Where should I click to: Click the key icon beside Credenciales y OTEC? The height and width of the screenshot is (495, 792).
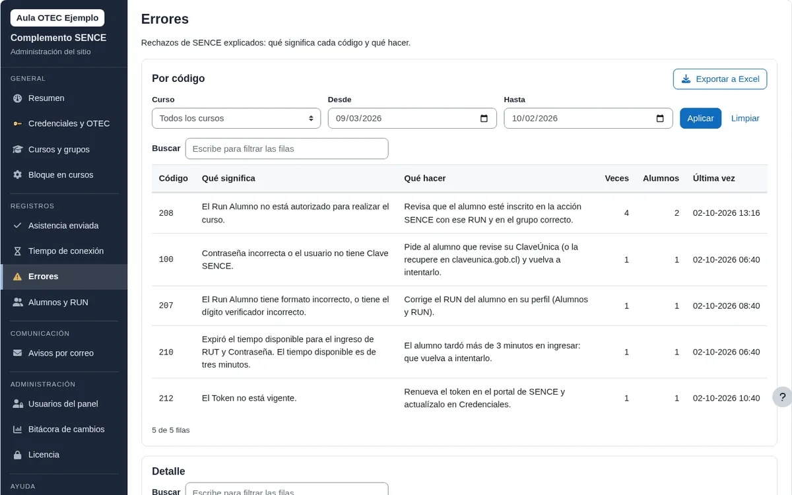click(18, 124)
